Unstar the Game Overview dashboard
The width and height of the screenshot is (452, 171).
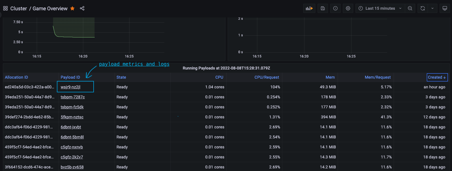point(72,8)
